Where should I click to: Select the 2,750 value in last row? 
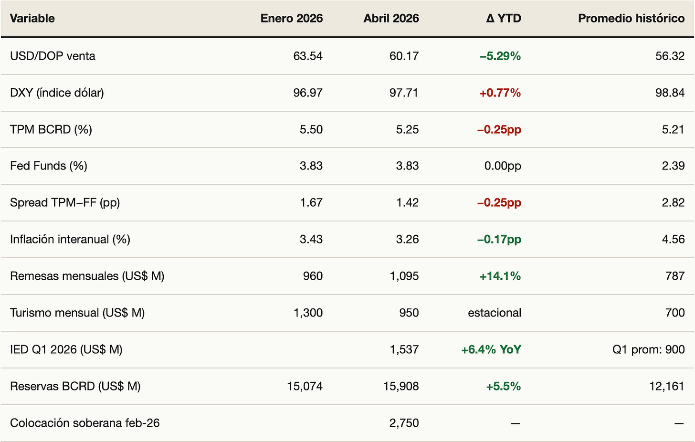coord(404,423)
